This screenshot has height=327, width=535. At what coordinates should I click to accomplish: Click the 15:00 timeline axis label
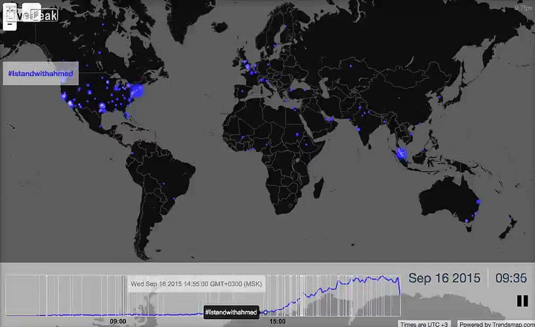pos(277,321)
